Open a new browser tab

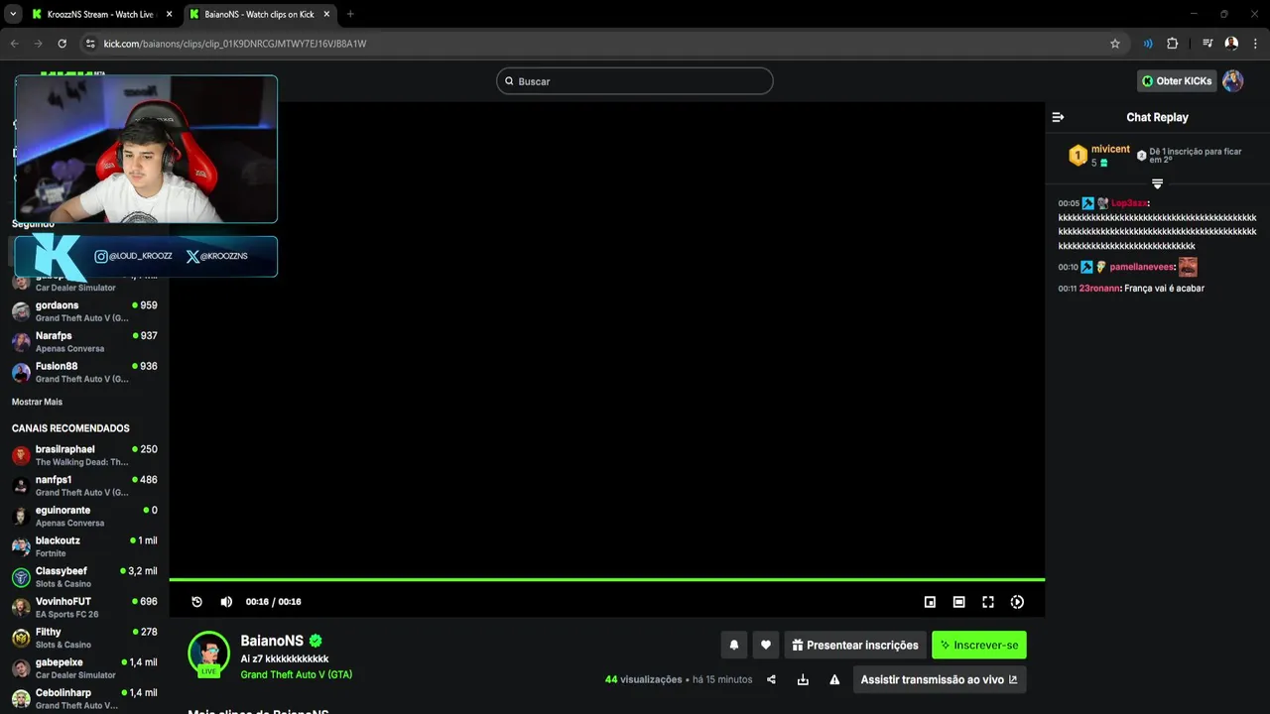coord(350,14)
